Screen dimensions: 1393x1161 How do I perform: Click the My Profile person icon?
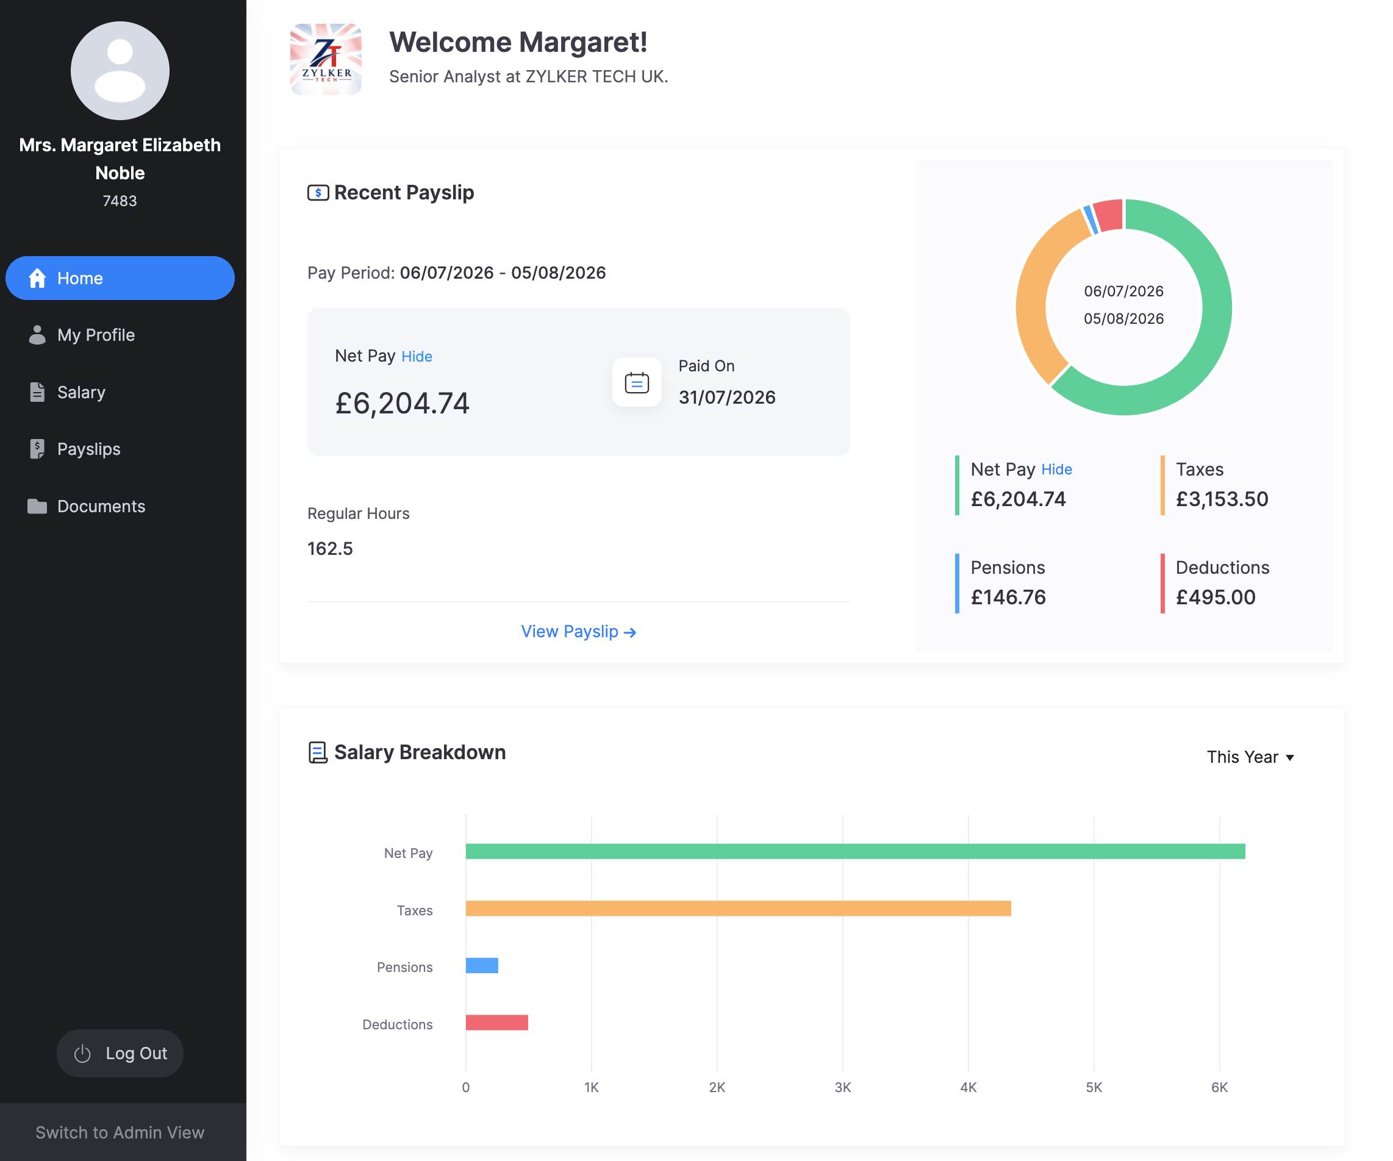pyautogui.click(x=37, y=335)
